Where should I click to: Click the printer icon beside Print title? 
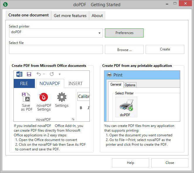pyautogui.click(x=109, y=75)
